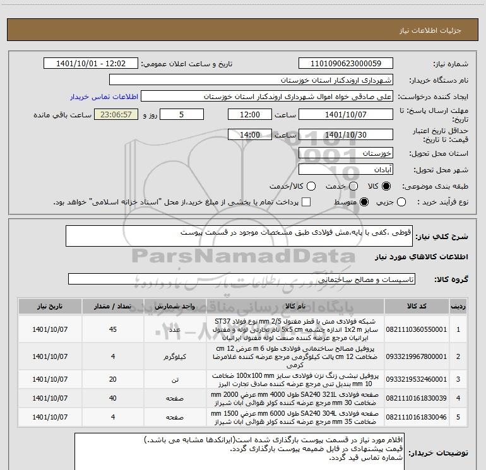Select the جزیی purchase type radio
Image resolution: width=486 pixels, height=470 pixels.
point(401,203)
